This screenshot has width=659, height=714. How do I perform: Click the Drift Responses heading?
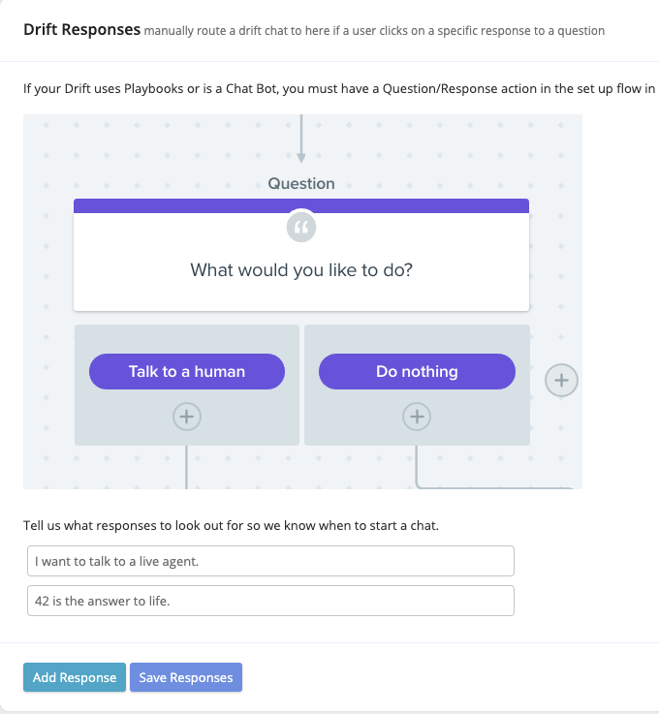point(81,30)
